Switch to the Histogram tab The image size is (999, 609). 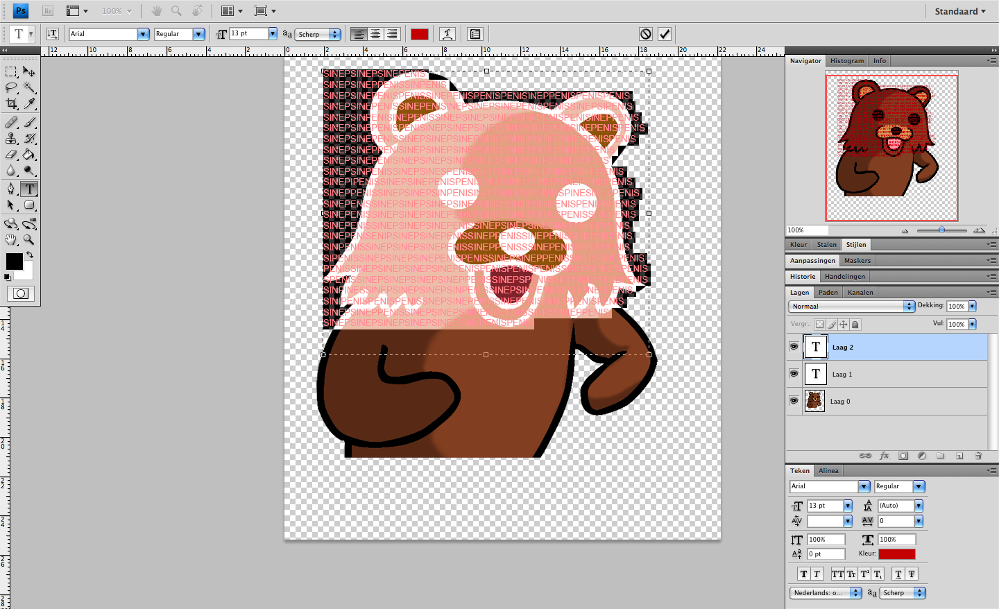[x=847, y=61]
